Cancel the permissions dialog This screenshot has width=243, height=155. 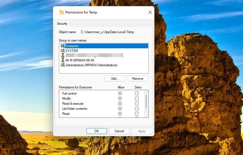click(119, 131)
